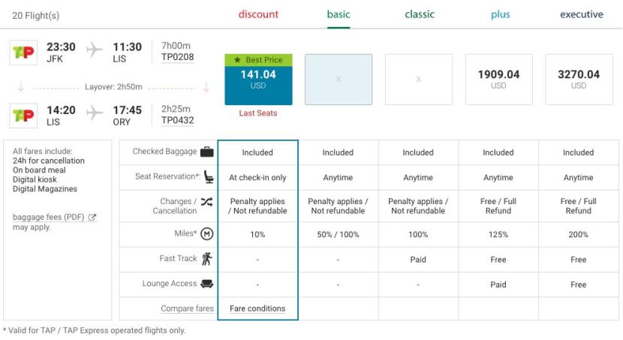Click the Checked Baggage row label
The height and width of the screenshot is (340, 623).
pyautogui.click(x=164, y=152)
